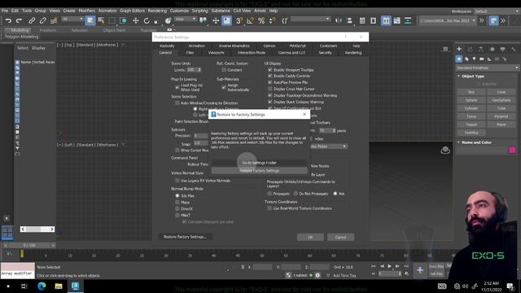
Task: Click the Bind to Space Warp icon
Action: pos(54,20)
